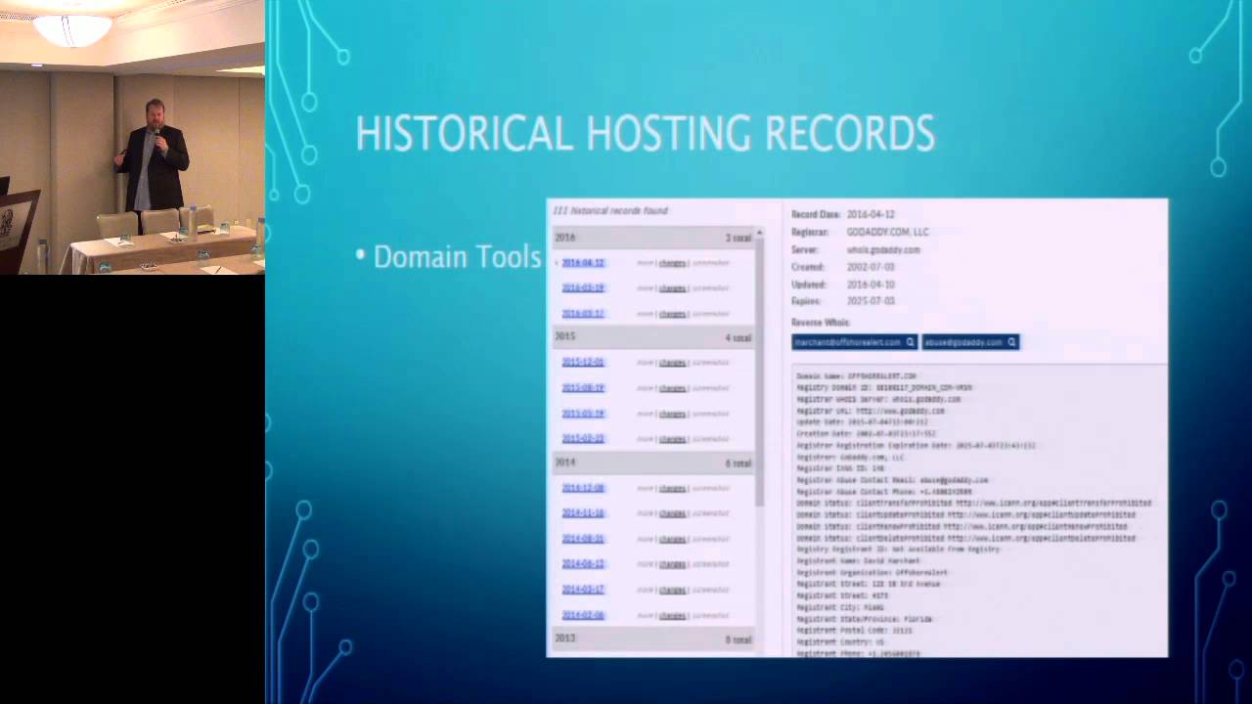This screenshot has height=704, width=1252.
Task: Click the Created date 2002-07-03
Action: pos(871,267)
